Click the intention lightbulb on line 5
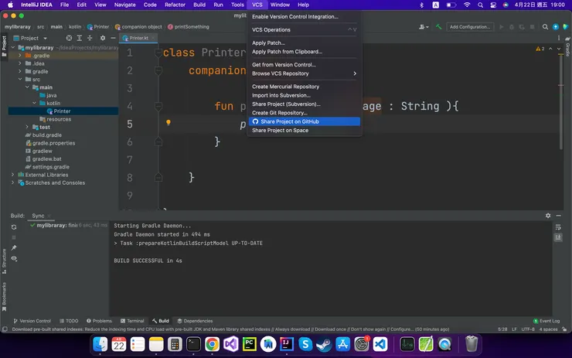Screen dimensions: 572x358 point(168,123)
